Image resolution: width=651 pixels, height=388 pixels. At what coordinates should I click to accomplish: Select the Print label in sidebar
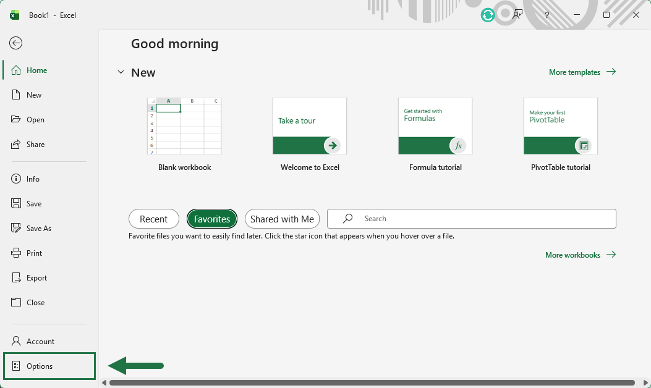[34, 253]
